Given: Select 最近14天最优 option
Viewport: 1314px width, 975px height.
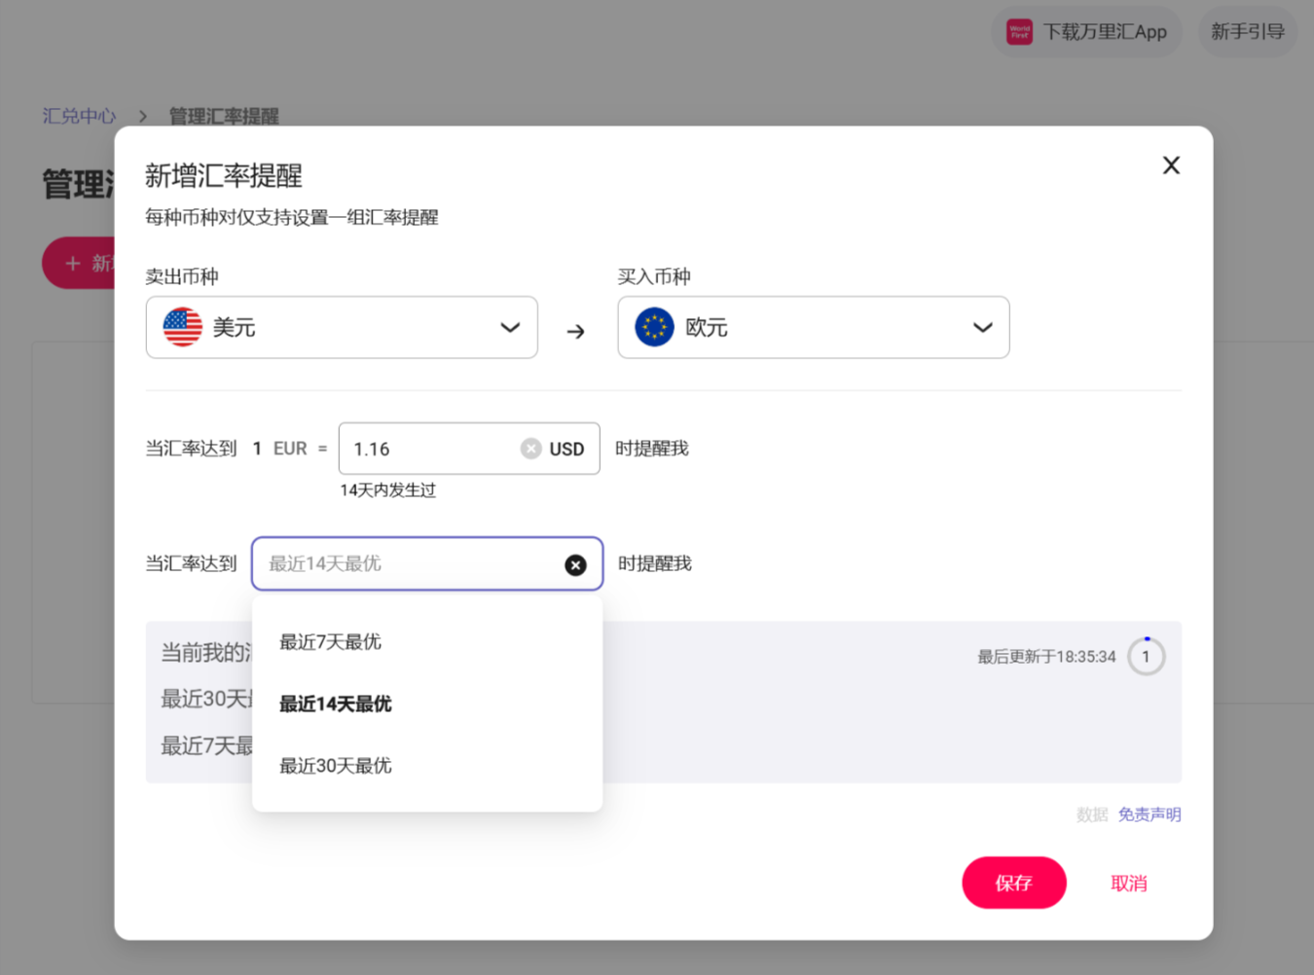Looking at the screenshot, I should click(427, 704).
